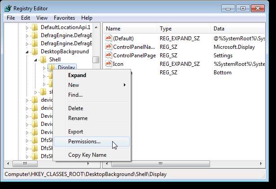Click the Registry Editor title bar icon

coord(8,8)
